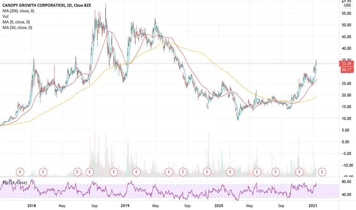
Task: Click the 2018 date axis label
Action: click(x=32, y=206)
